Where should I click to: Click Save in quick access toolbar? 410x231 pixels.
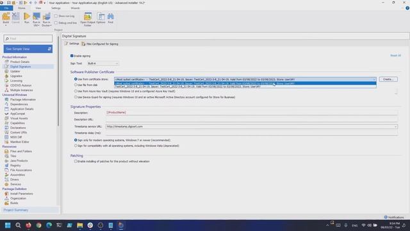pos(8,3)
